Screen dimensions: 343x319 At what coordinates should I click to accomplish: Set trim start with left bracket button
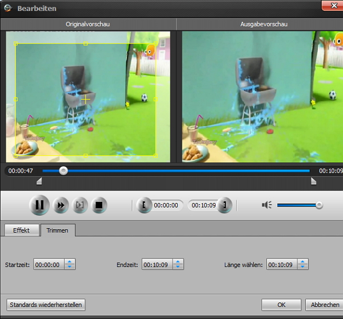(x=144, y=205)
